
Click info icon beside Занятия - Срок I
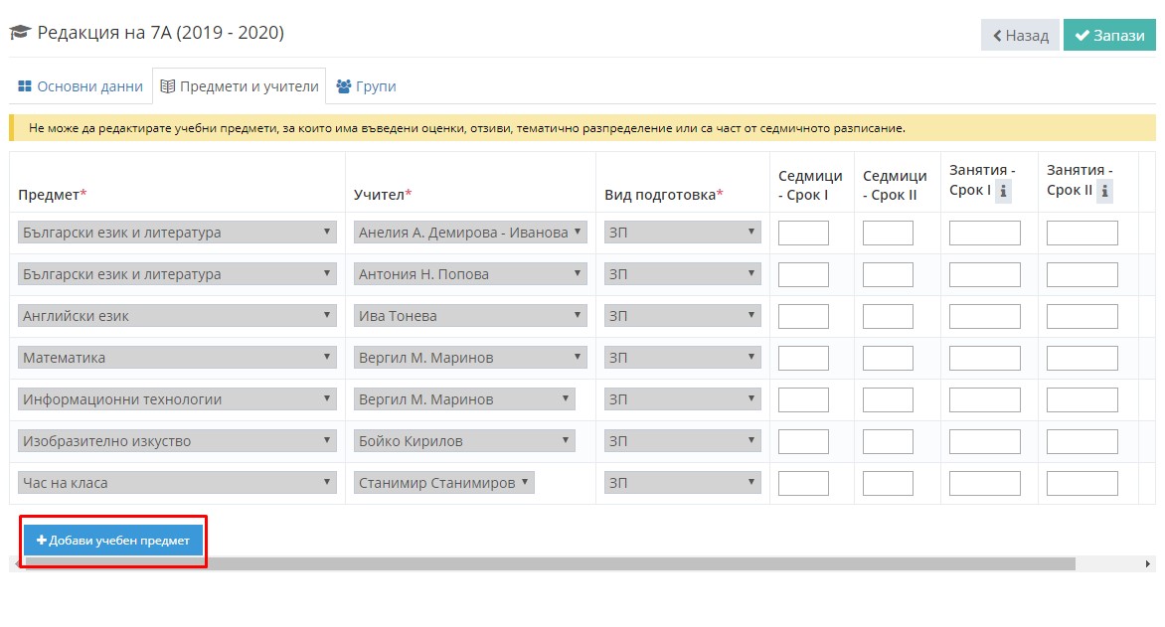[1003, 191]
